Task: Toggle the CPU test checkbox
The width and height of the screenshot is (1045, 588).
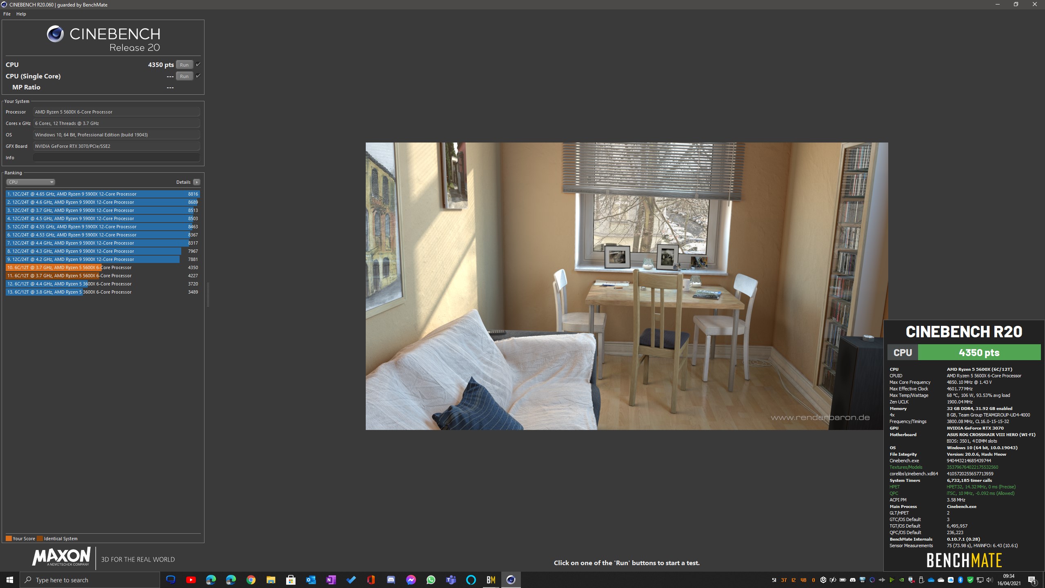Action: pos(198,64)
